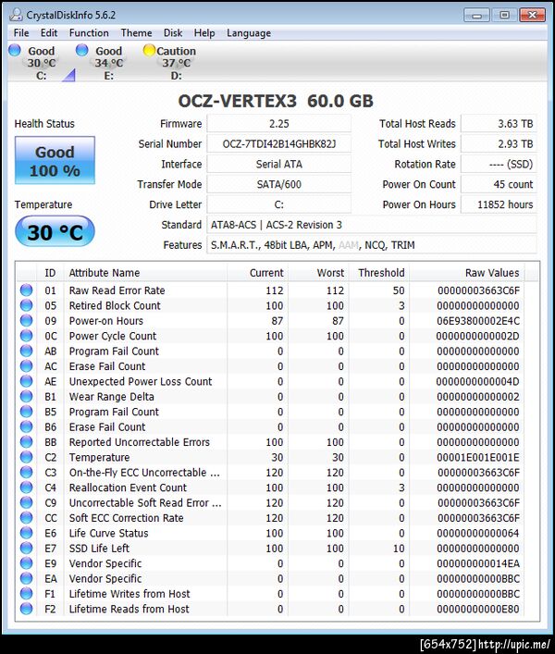This screenshot has width=555, height=654.
Task: Click the Standard ATA8-ACS field
Action: [372, 225]
